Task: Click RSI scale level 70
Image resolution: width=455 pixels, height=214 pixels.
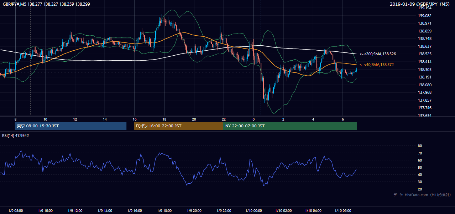Action: 420,153
